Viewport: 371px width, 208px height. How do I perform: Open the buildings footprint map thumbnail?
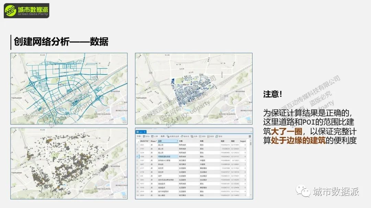click(x=194, y=89)
